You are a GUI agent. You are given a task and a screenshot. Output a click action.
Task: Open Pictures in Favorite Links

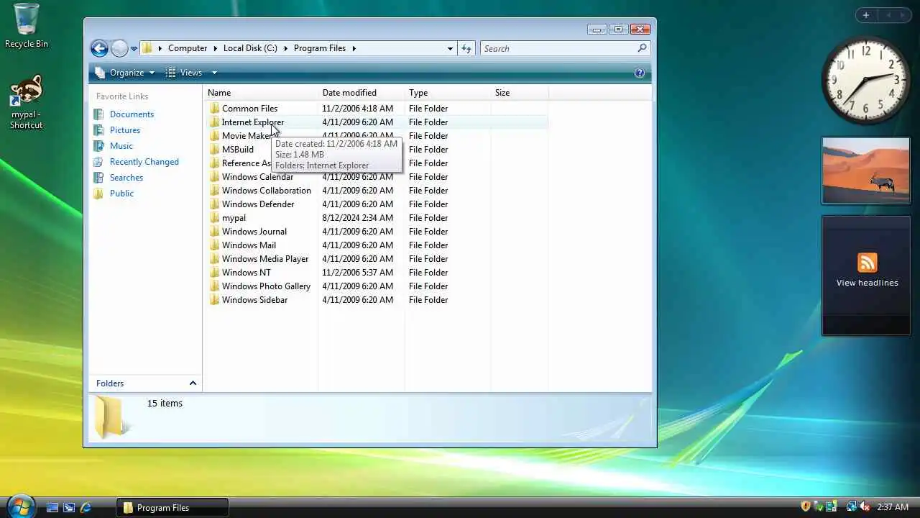pos(125,130)
